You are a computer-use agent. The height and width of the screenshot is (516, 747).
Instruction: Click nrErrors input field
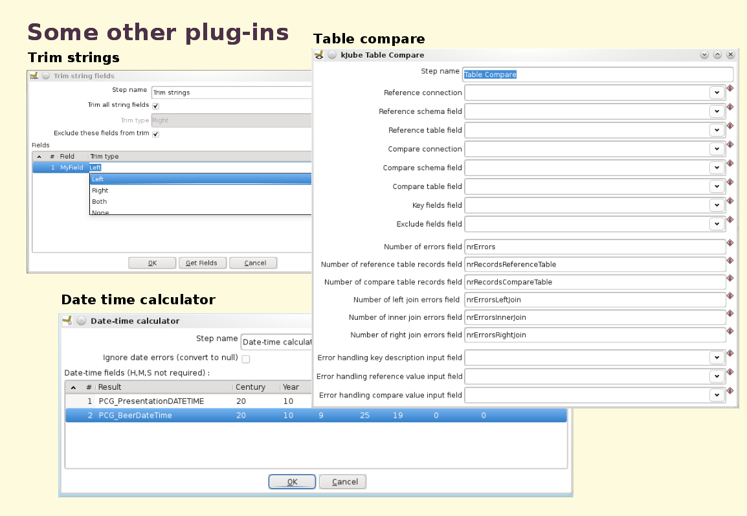595,247
